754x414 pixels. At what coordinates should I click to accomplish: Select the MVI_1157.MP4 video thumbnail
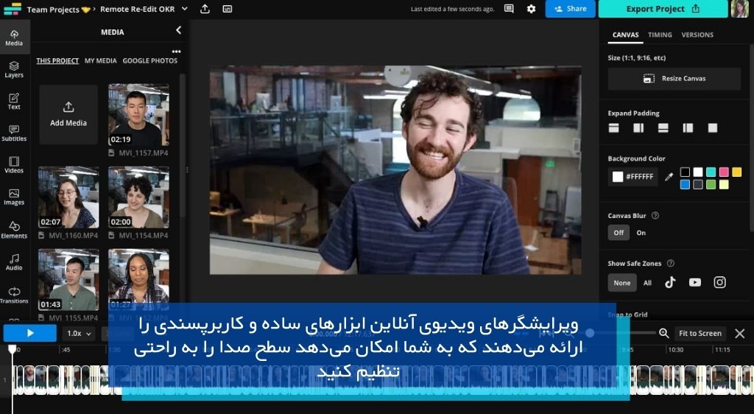click(x=138, y=114)
